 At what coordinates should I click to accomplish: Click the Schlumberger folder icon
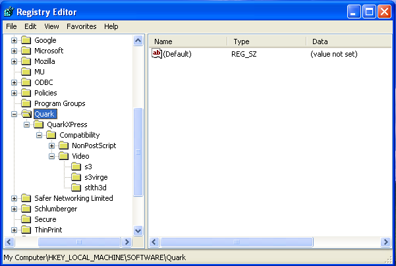pos(26,209)
